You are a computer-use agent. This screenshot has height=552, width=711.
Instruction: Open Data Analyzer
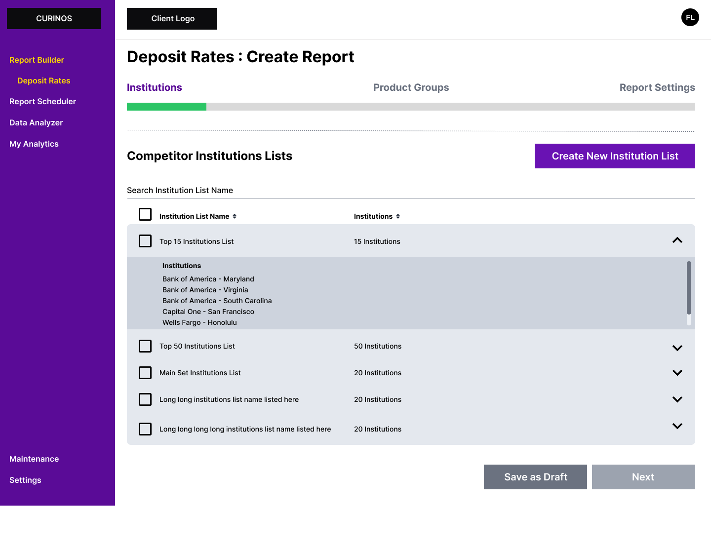coord(36,122)
